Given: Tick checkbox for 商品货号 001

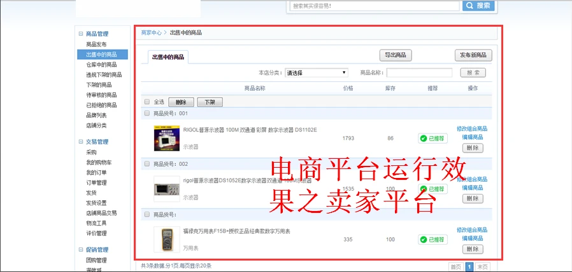Looking at the screenshot, I should coord(147,113).
